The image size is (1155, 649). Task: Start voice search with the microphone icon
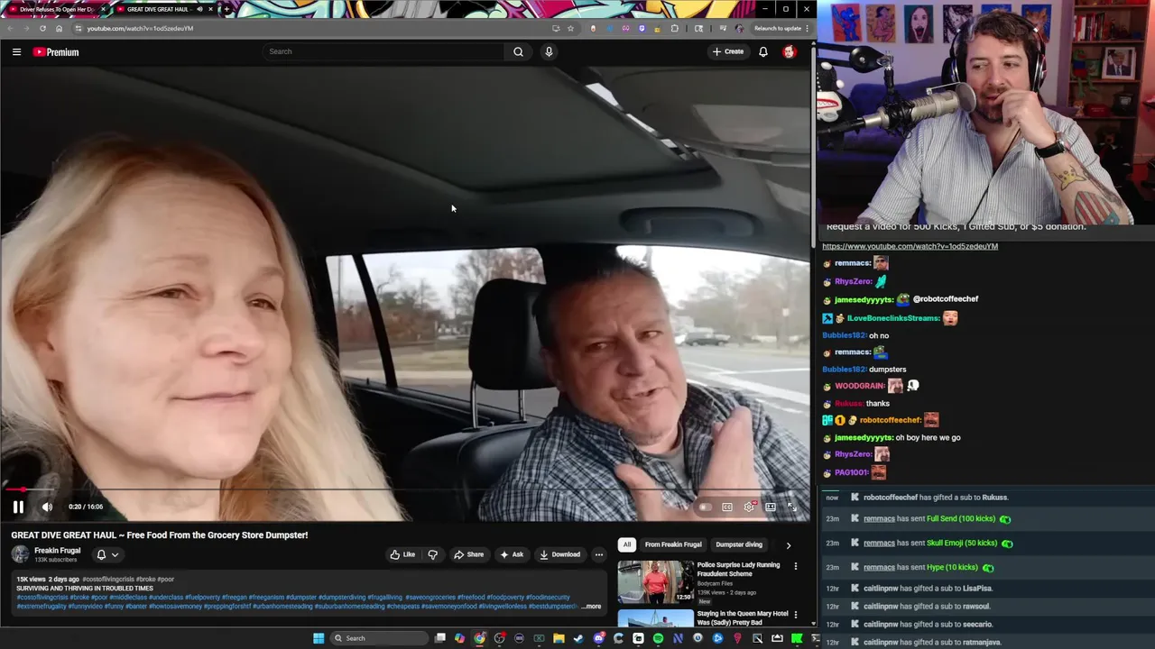coord(549,51)
